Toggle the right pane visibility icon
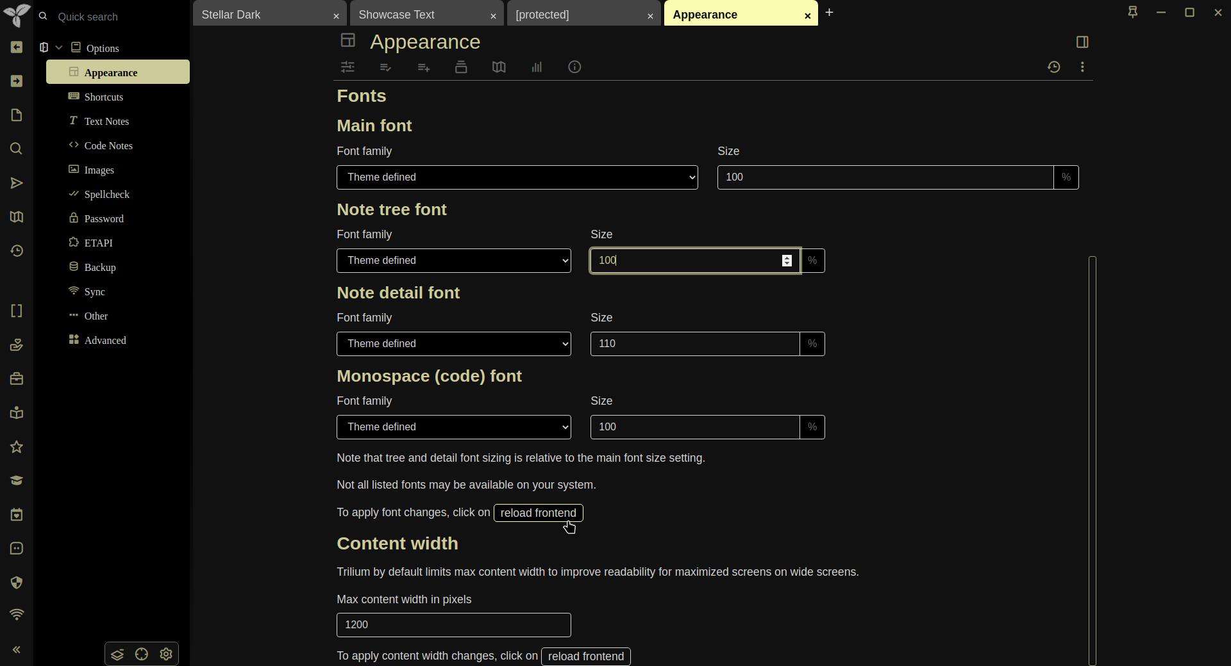 click(x=1082, y=42)
